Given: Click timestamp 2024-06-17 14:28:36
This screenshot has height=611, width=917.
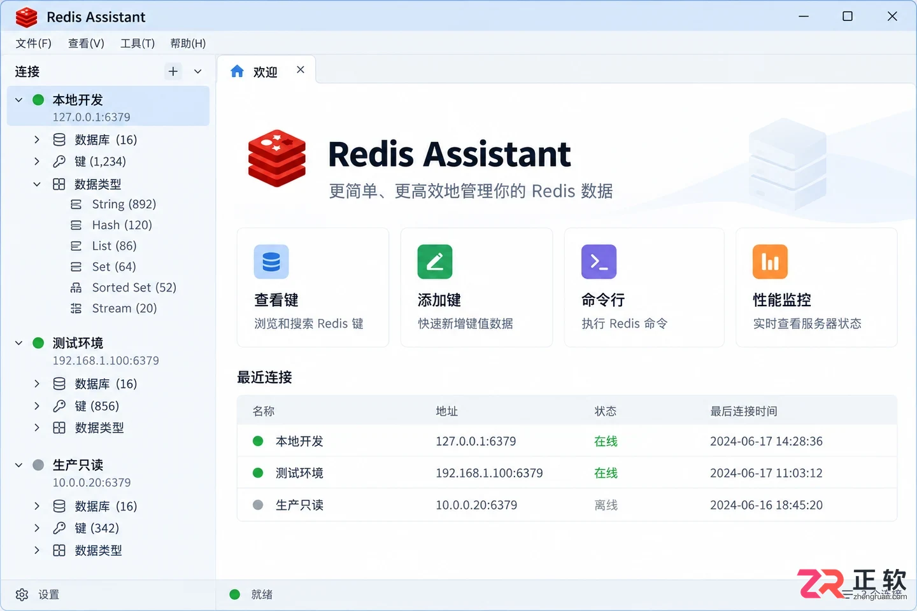Looking at the screenshot, I should coord(766,441).
